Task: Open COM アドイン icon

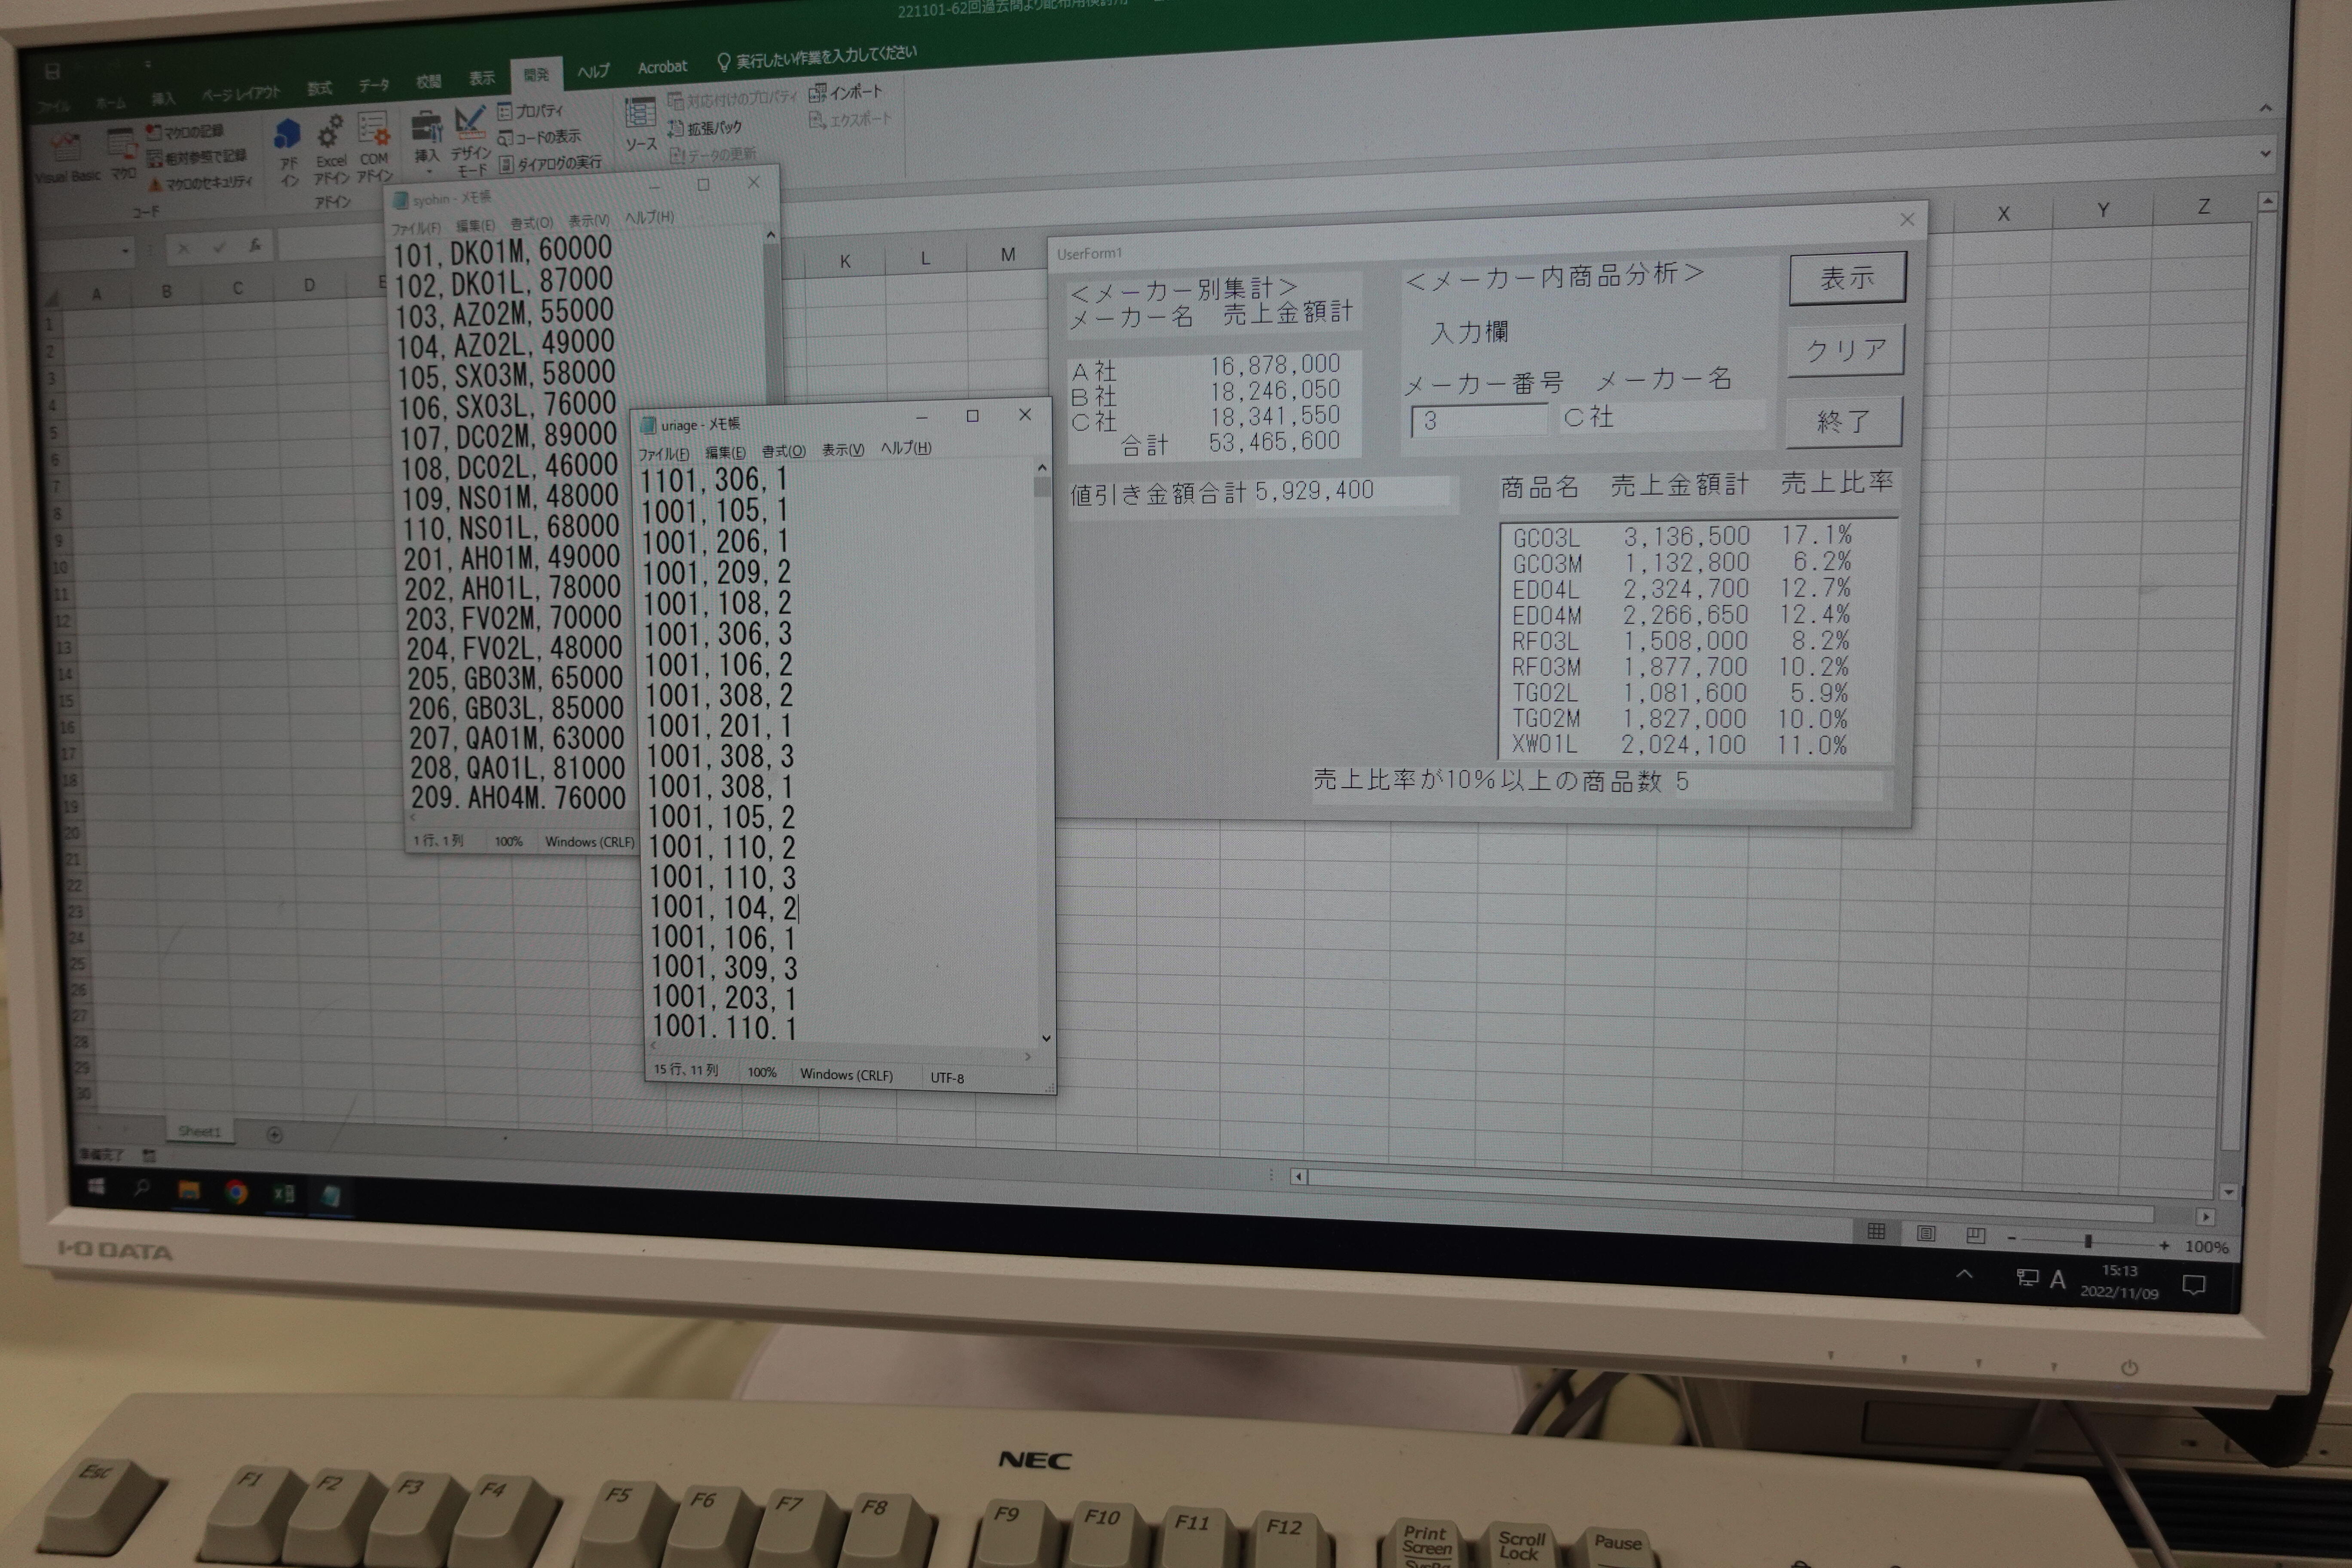Action: coord(374,146)
